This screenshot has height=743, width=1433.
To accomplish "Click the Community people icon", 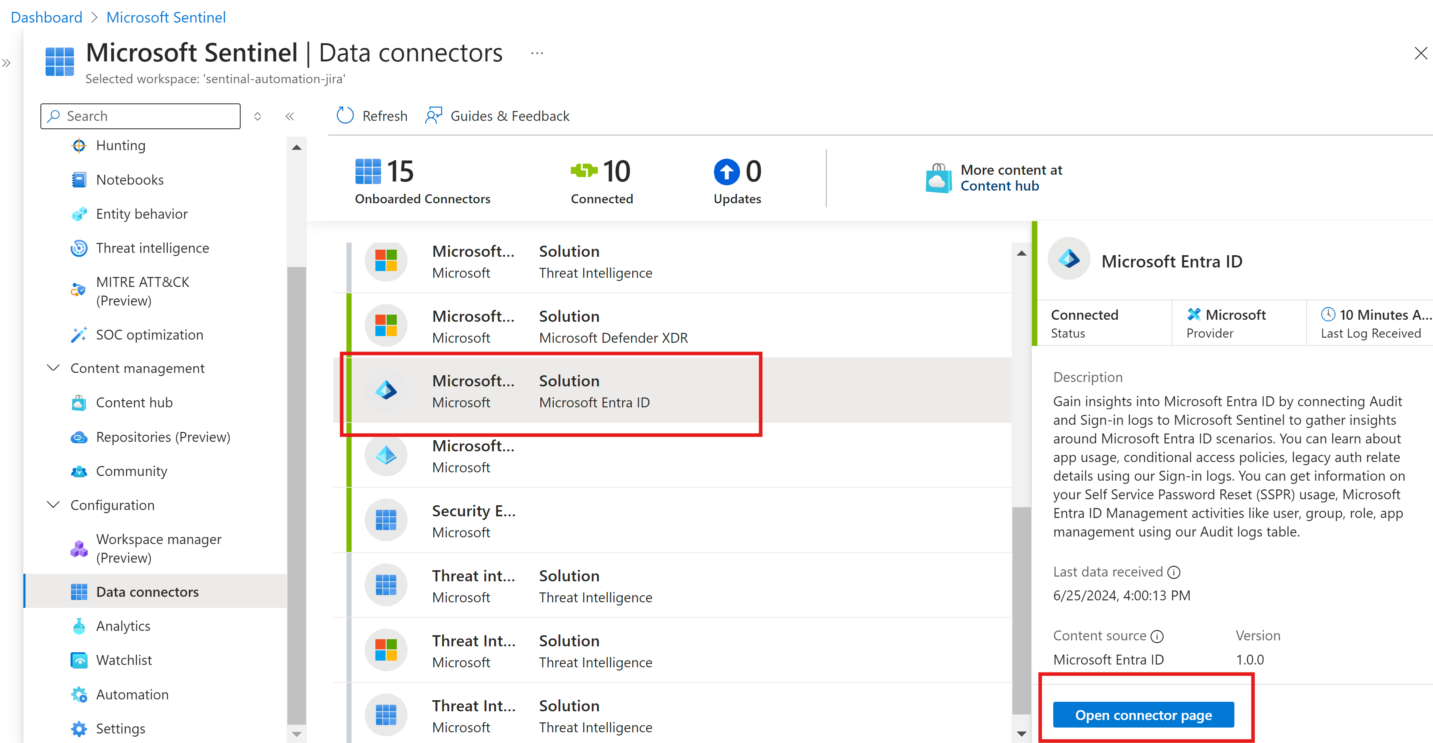I will [79, 471].
